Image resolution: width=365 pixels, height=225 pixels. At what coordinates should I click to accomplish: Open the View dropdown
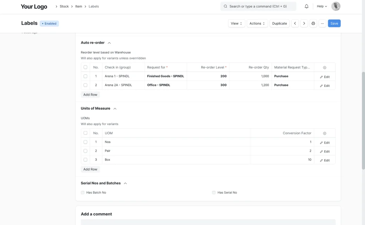pos(235,23)
